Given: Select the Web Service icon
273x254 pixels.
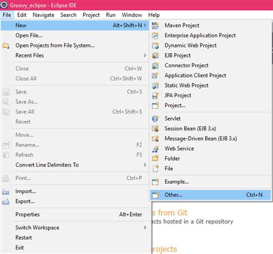Looking at the screenshot, I should (156, 149).
